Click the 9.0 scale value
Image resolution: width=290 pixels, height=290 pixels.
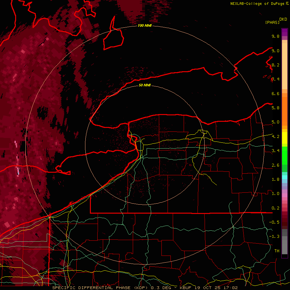tap(275, 51)
